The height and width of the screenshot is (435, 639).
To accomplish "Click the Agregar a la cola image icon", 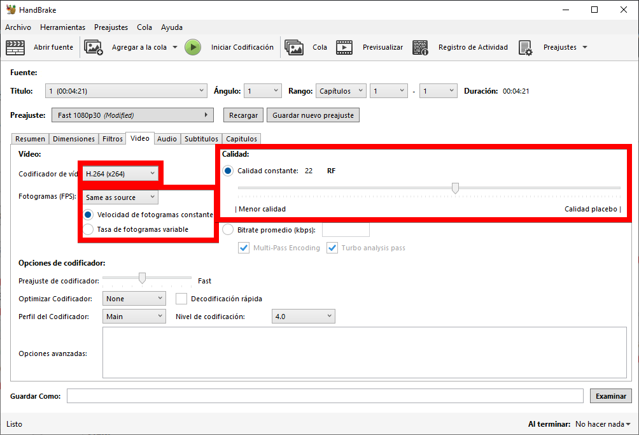I will point(94,47).
